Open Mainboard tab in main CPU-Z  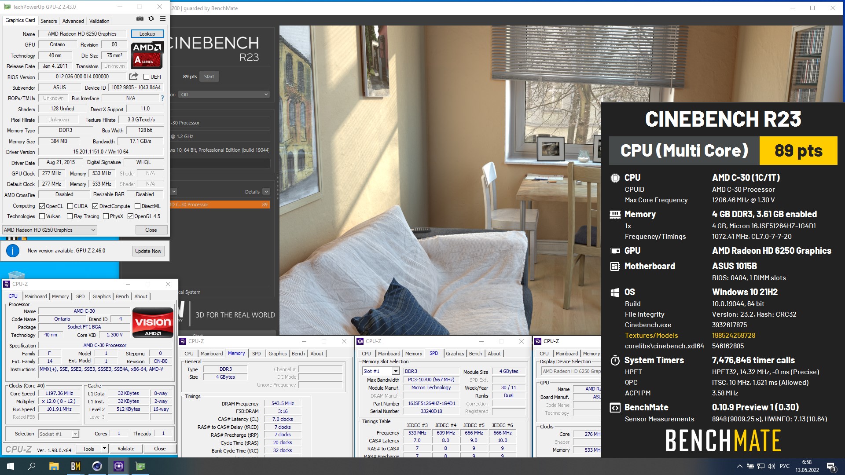coord(36,296)
